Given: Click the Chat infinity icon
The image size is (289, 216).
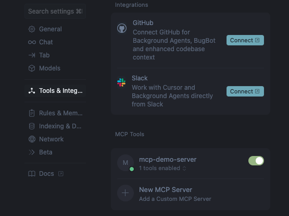Looking at the screenshot, I should 32,42.
